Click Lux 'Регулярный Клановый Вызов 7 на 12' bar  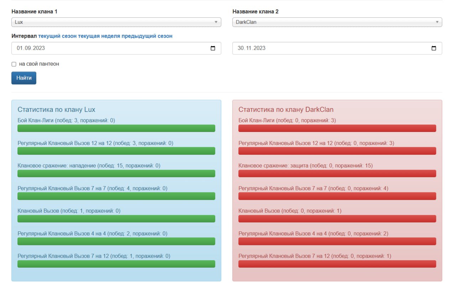coord(116,264)
